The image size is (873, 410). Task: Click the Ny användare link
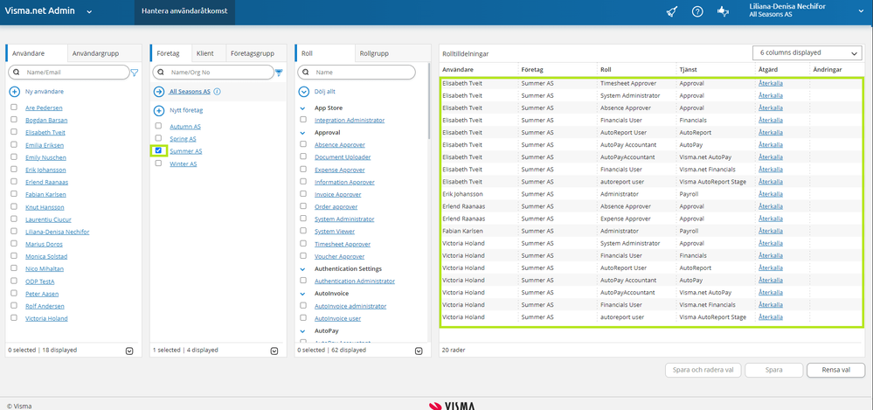[x=45, y=92]
